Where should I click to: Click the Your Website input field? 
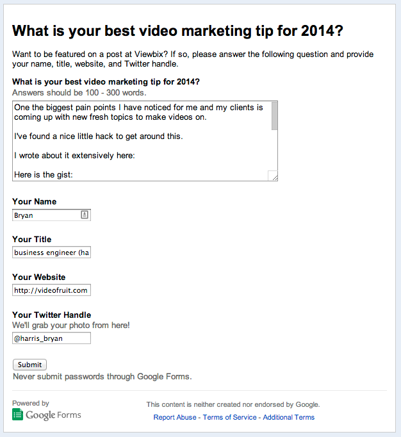[x=51, y=290]
